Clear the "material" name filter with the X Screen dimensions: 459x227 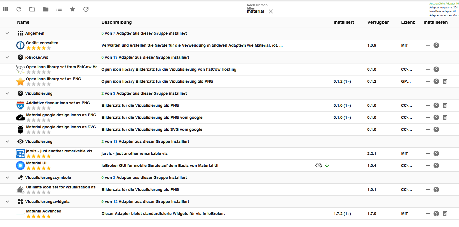point(271,11)
